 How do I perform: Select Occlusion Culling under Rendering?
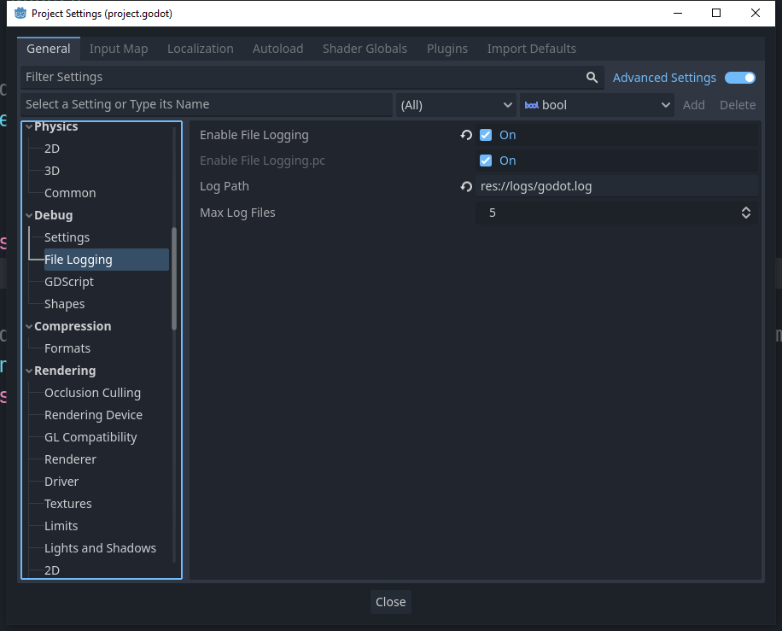tap(92, 392)
